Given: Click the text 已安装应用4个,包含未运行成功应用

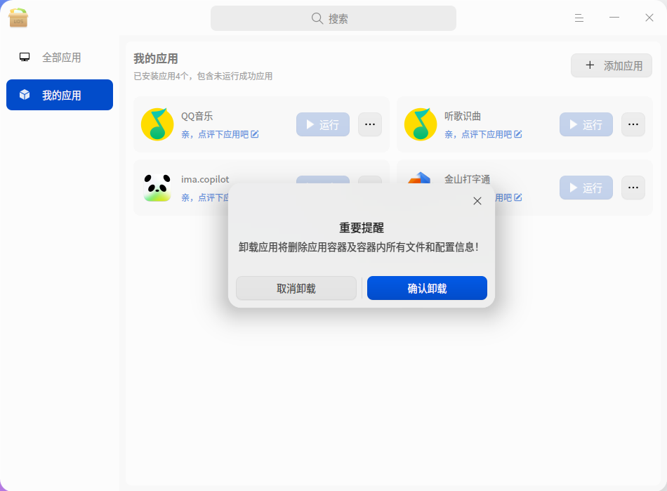Looking at the screenshot, I should (x=203, y=76).
